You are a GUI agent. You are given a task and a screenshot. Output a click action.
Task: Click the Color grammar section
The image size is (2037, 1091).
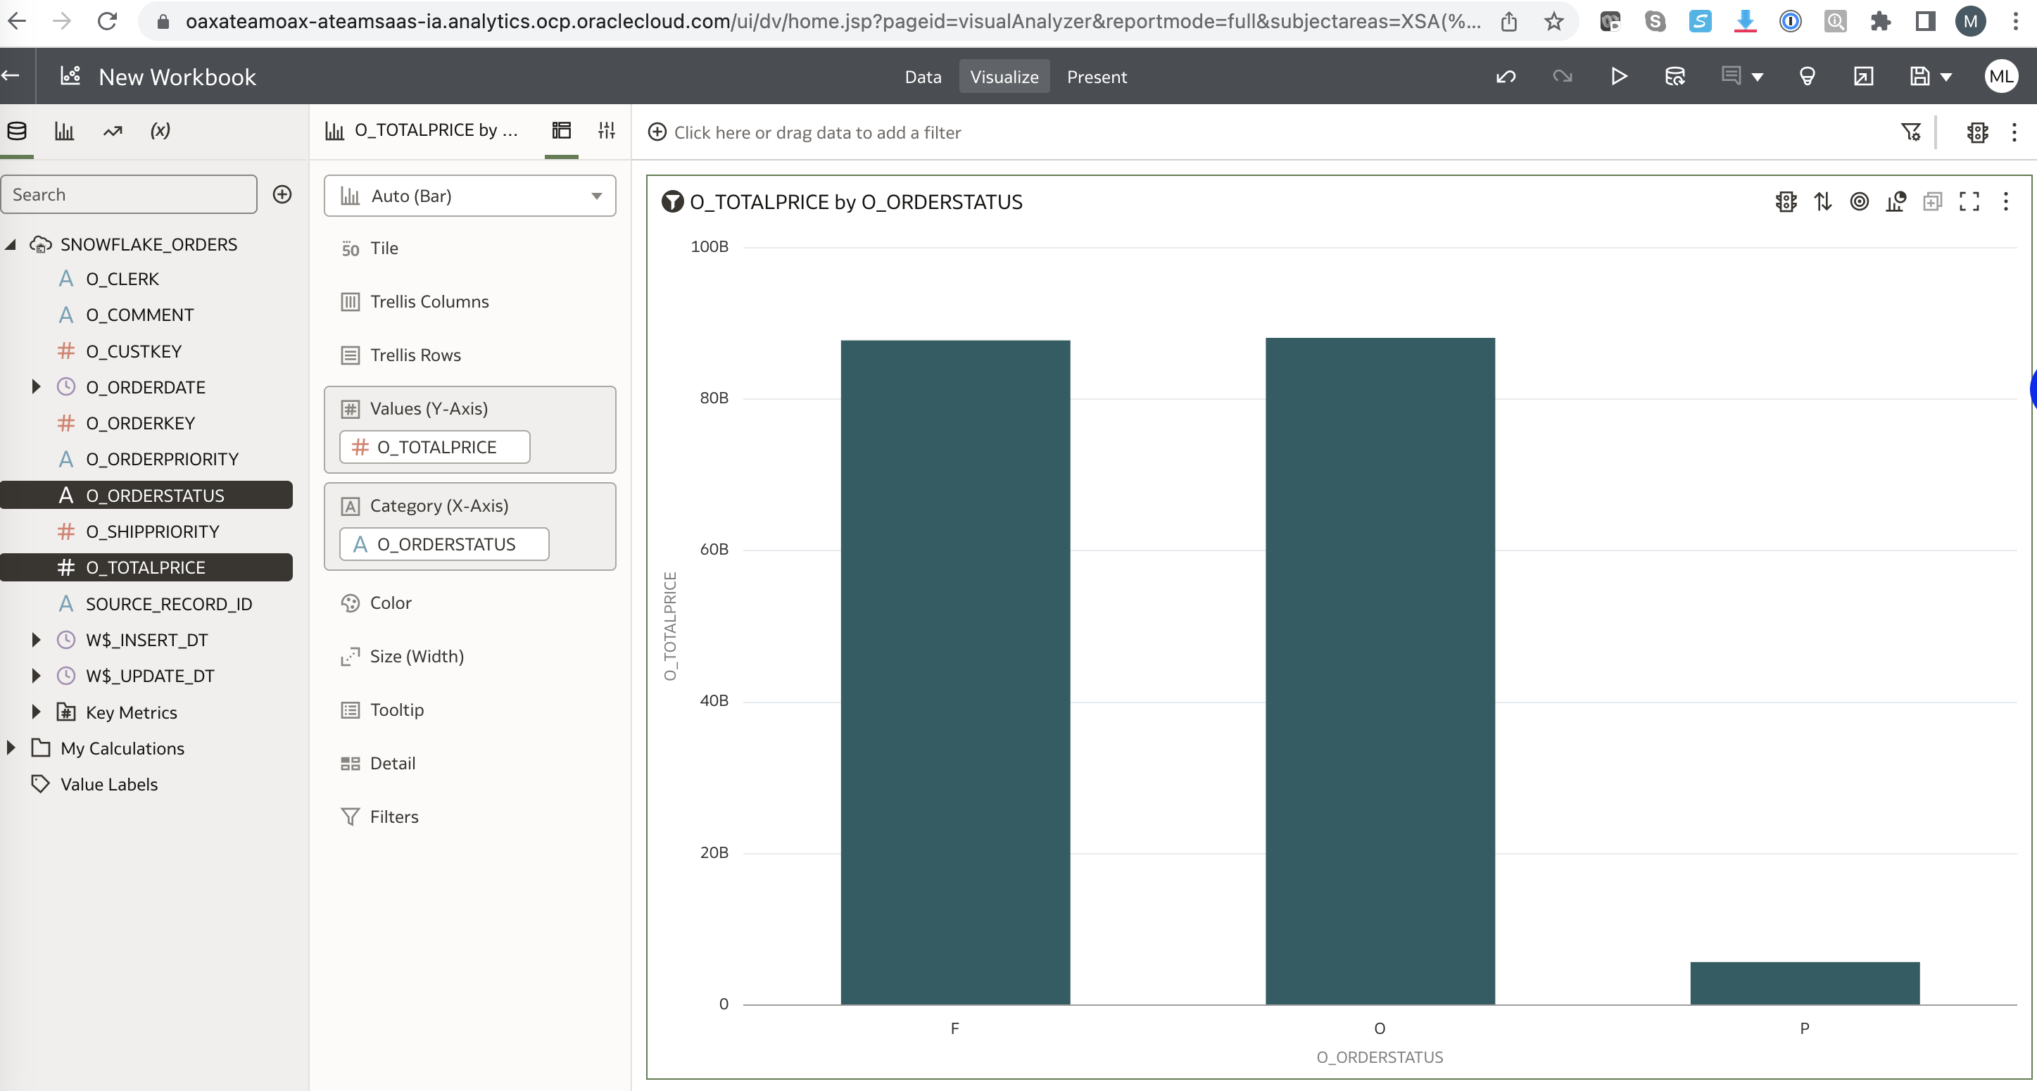[391, 603]
